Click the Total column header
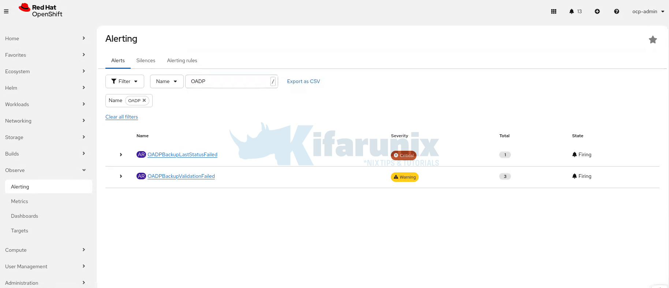Image resolution: width=669 pixels, height=288 pixels. [504, 136]
